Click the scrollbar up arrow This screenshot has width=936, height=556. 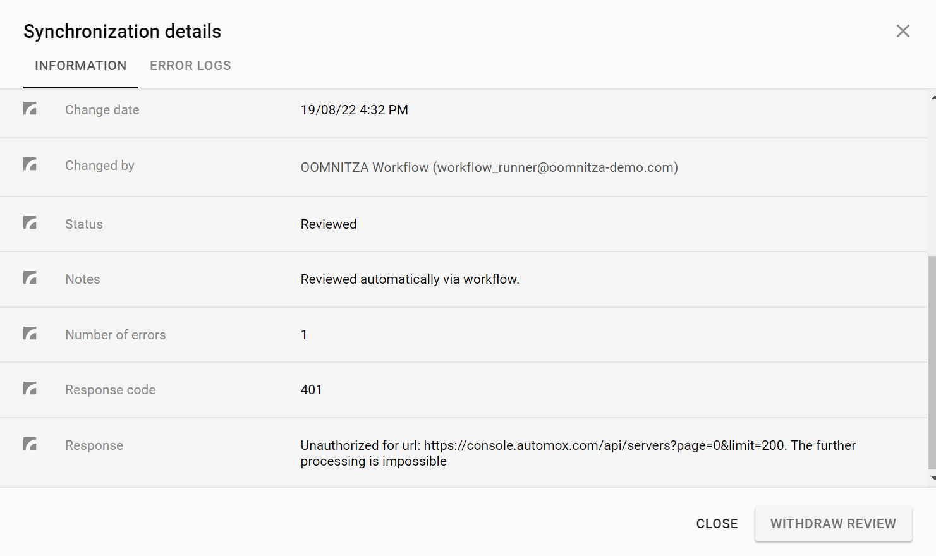[x=933, y=97]
